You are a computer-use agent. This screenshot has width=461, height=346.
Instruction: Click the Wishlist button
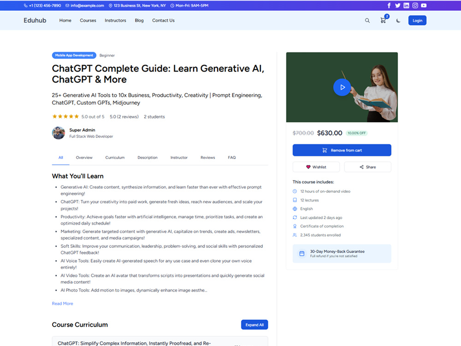(x=316, y=167)
